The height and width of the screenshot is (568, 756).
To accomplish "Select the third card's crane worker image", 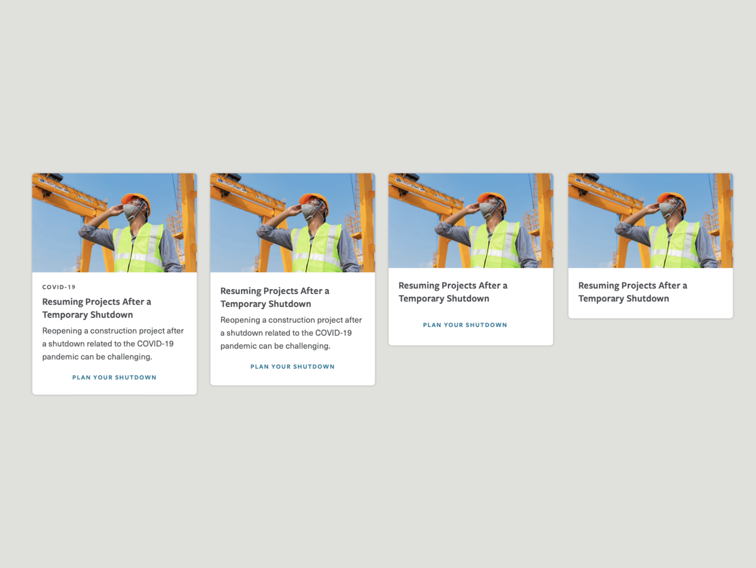I will 470,221.
